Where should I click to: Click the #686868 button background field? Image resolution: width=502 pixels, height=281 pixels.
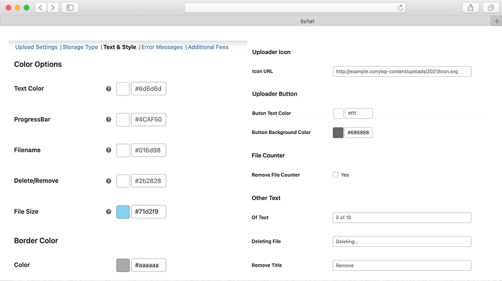(x=358, y=133)
